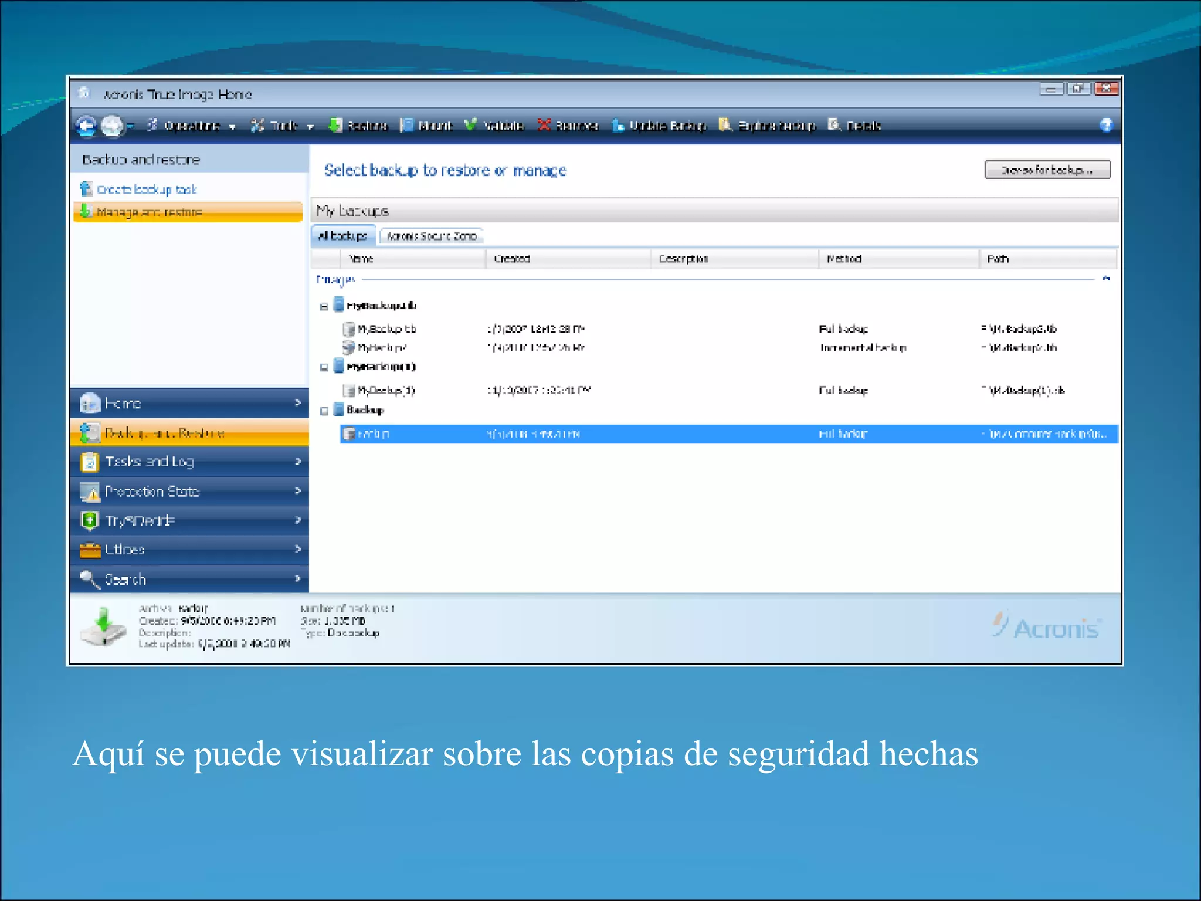Open Utilities navigation item

189,550
